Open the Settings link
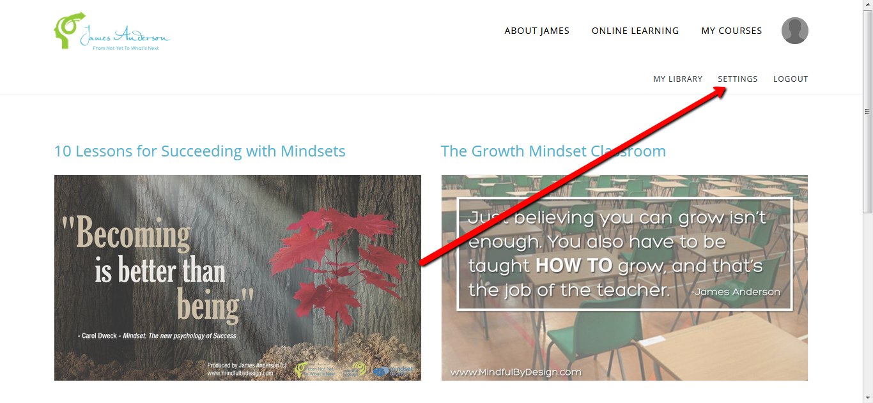This screenshot has height=403, width=873. tap(738, 79)
